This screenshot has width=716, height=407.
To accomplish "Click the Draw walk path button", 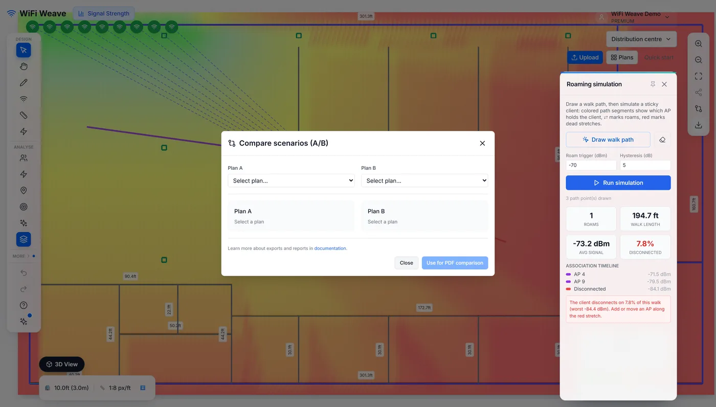I will coord(608,140).
